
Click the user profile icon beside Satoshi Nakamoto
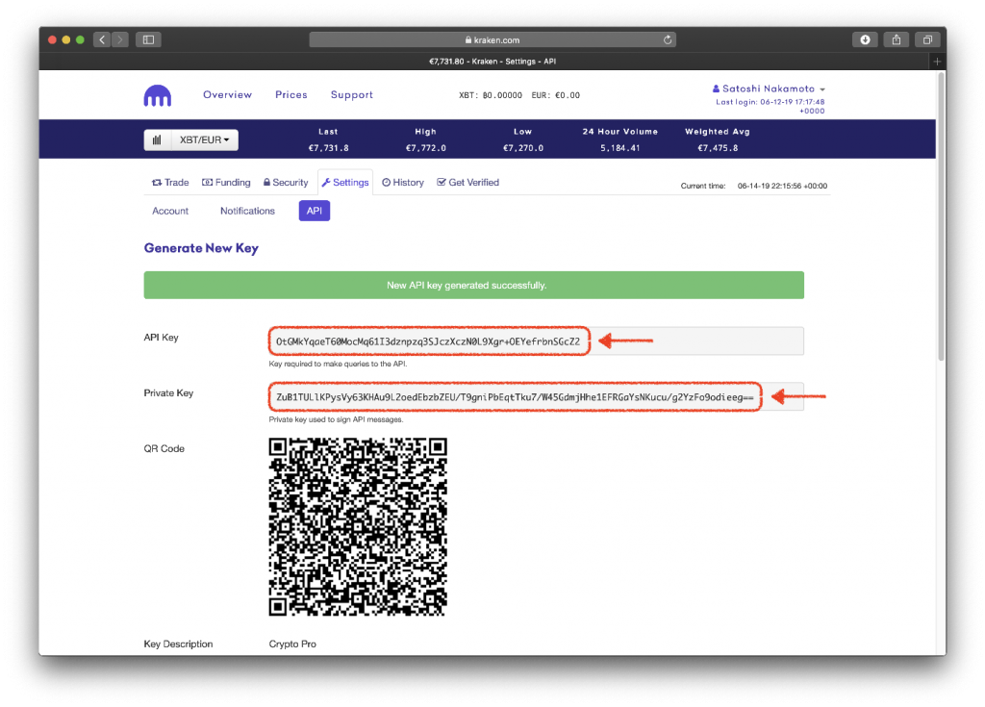[x=716, y=88]
